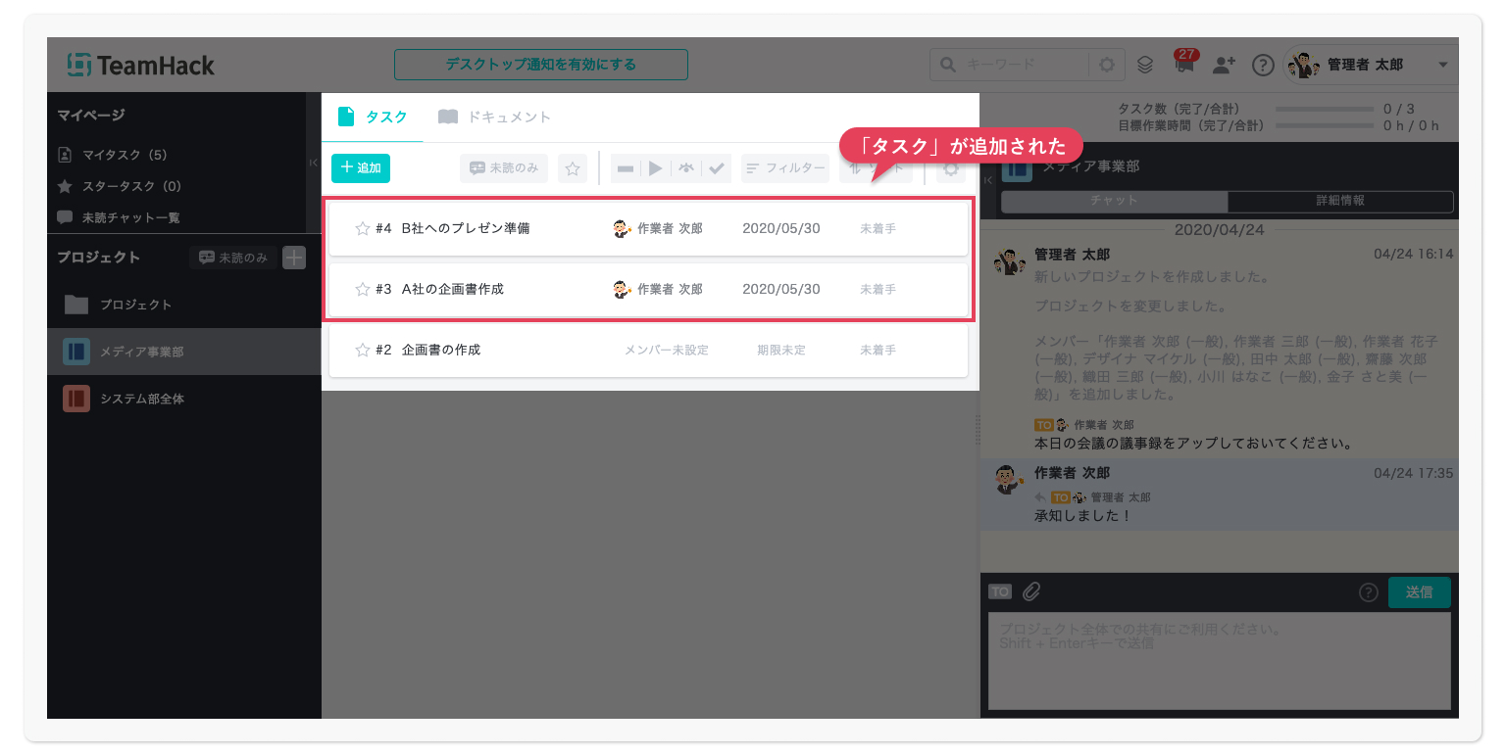The image size is (1506, 755).
Task: Toggle 未読のみ filter in task toolbar
Action: [504, 168]
